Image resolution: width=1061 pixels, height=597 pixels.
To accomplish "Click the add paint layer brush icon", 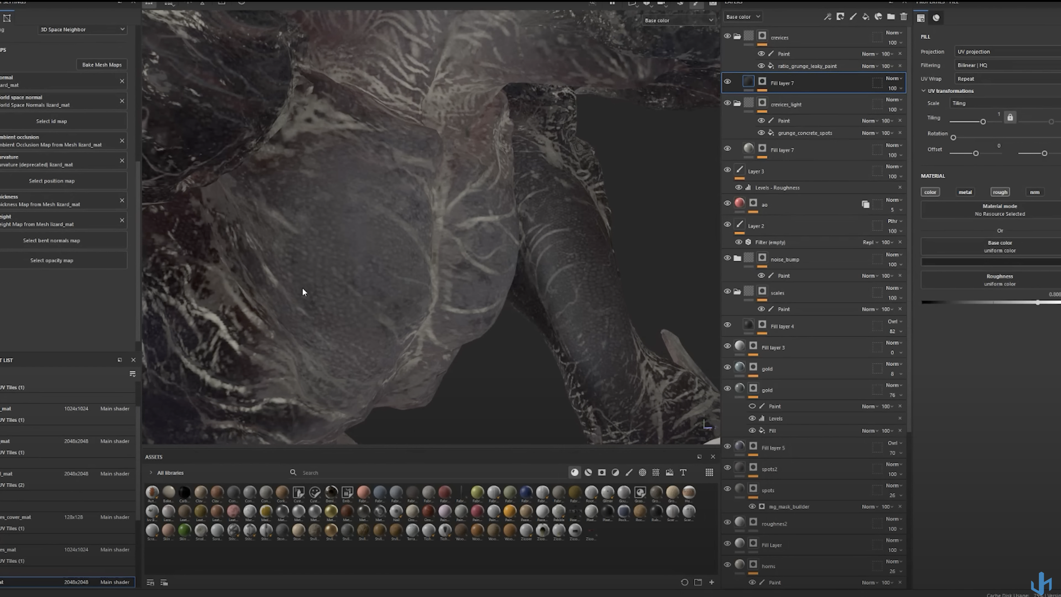I will click(853, 17).
